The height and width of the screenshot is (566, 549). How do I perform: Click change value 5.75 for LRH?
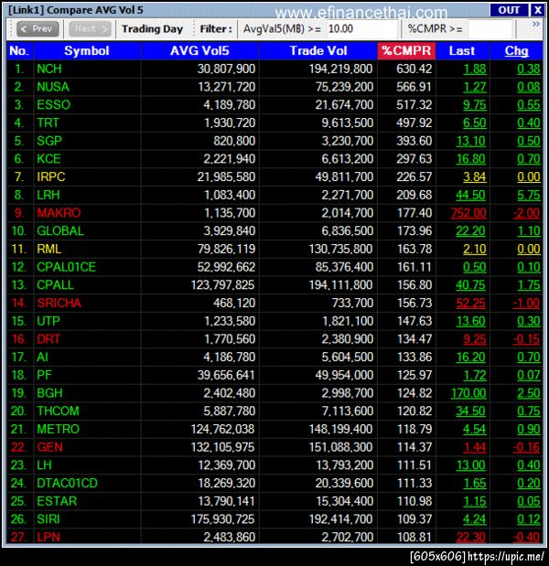(529, 195)
